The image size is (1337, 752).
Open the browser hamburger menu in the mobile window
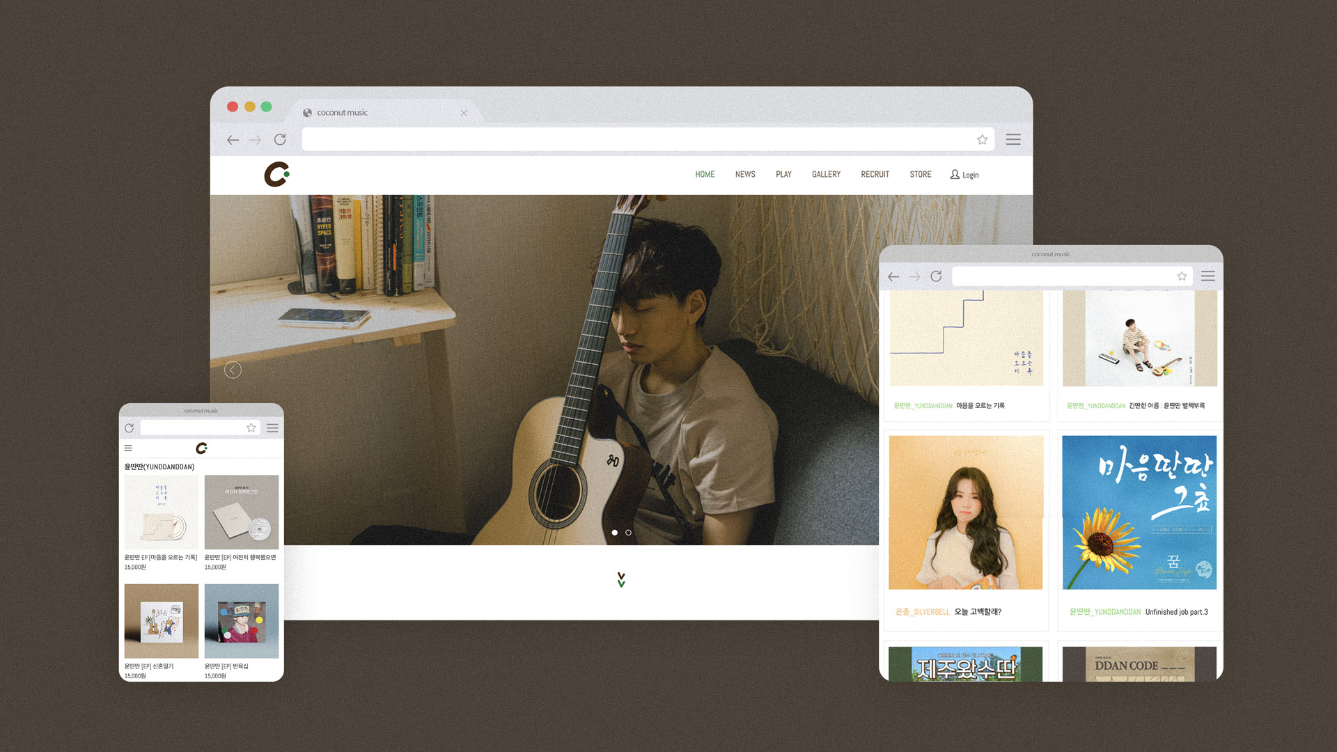coord(272,428)
